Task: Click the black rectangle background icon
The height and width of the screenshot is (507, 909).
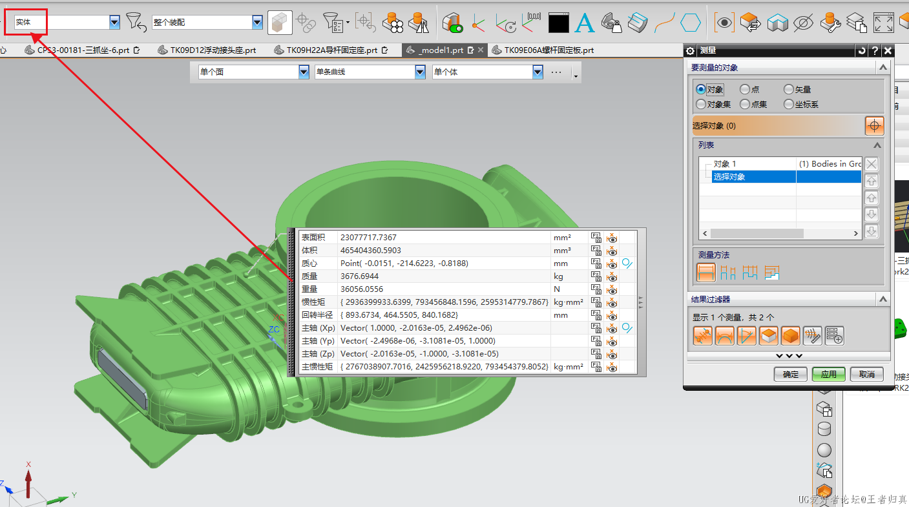Action: tap(558, 23)
